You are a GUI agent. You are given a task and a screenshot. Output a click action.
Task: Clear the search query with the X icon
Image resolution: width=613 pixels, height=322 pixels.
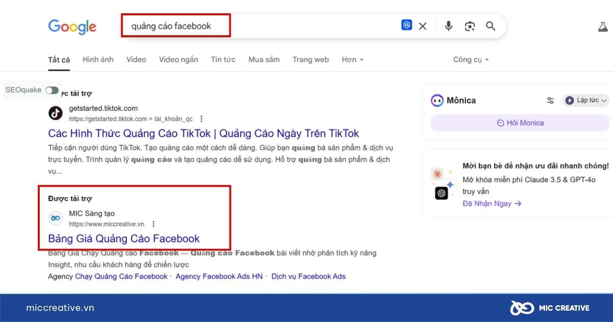422,26
